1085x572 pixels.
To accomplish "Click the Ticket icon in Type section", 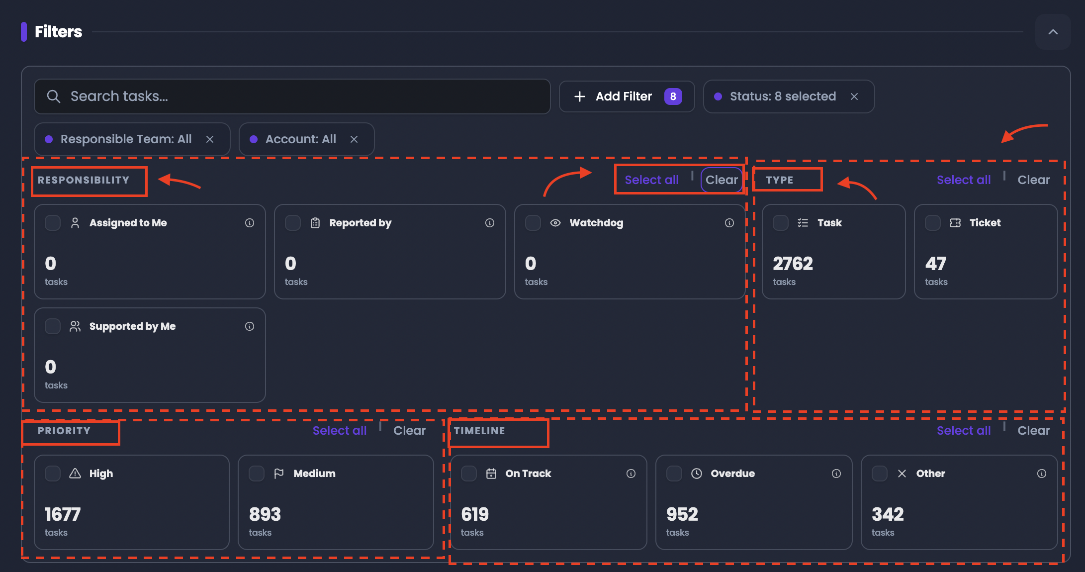I will point(955,223).
